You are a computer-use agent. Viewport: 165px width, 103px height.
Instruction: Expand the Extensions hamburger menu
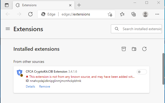[x=7, y=29]
